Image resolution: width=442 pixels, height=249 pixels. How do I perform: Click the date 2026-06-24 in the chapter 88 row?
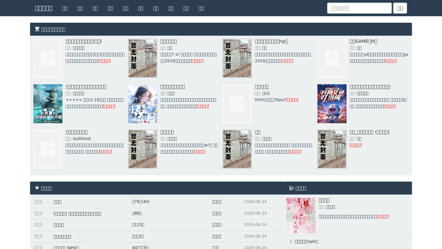coord(255,213)
